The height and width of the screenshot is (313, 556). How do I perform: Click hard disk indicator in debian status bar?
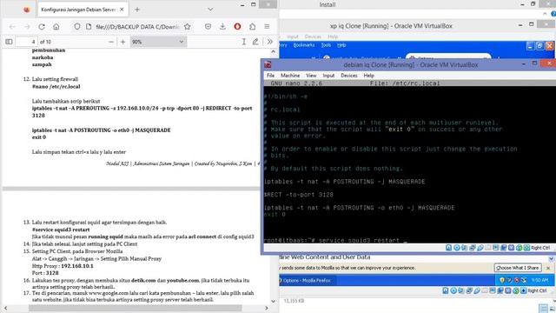(x=448, y=248)
